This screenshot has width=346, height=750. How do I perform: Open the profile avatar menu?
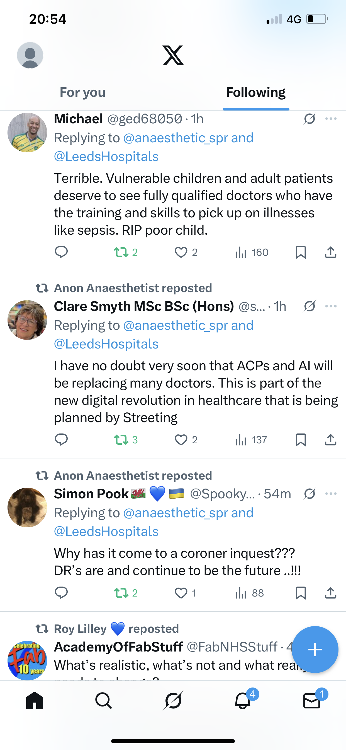click(x=30, y=55)
